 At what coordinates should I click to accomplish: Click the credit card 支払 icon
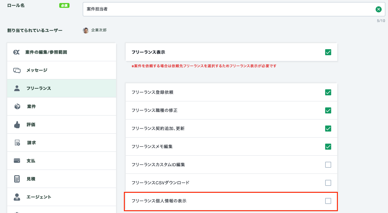click(17, 161)
